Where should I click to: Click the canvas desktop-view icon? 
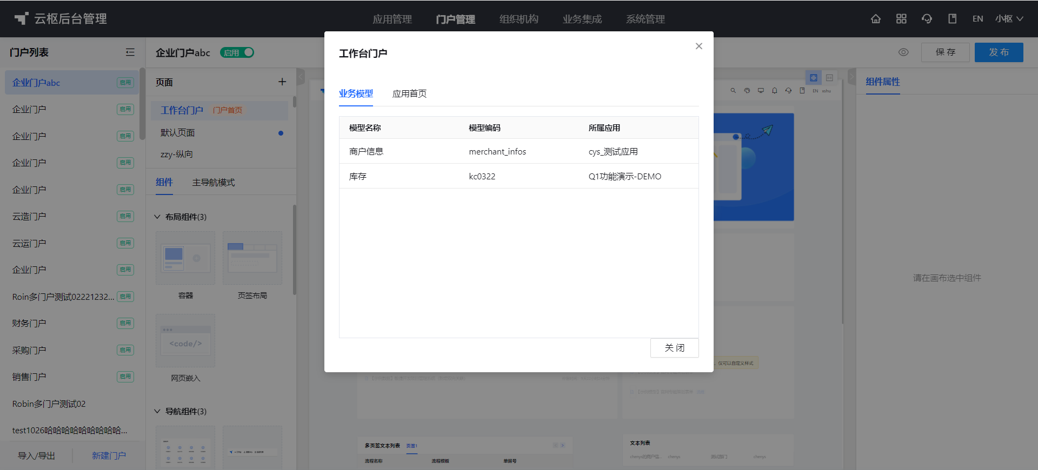point(814,78)
